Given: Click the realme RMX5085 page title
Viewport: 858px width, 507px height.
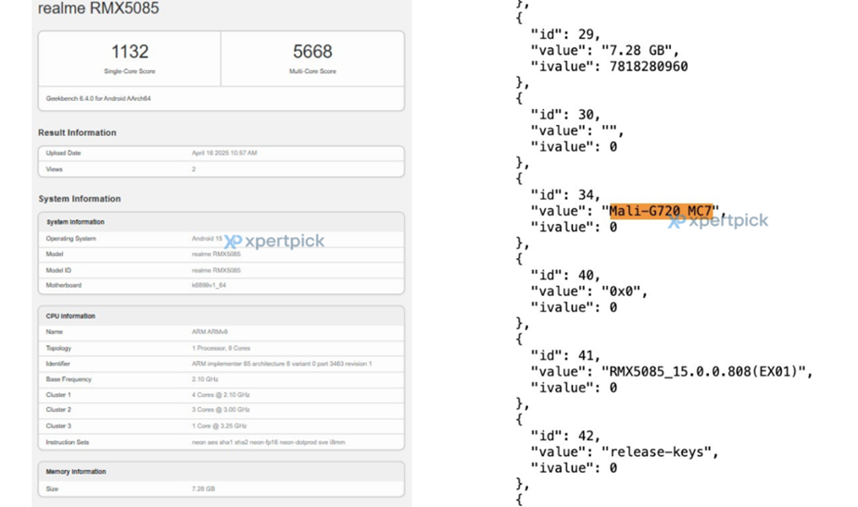Looking at the screenshot, I should pos(98,8).
